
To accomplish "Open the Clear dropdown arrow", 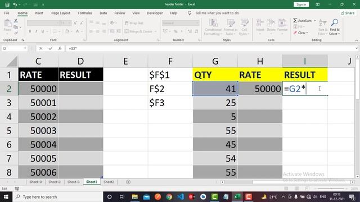I will coord(307,33).
